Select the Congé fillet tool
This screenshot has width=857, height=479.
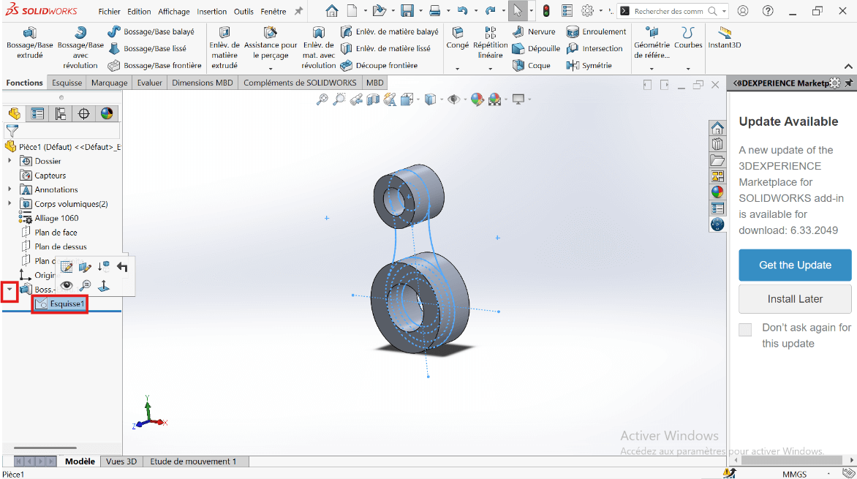pos(457,34)
